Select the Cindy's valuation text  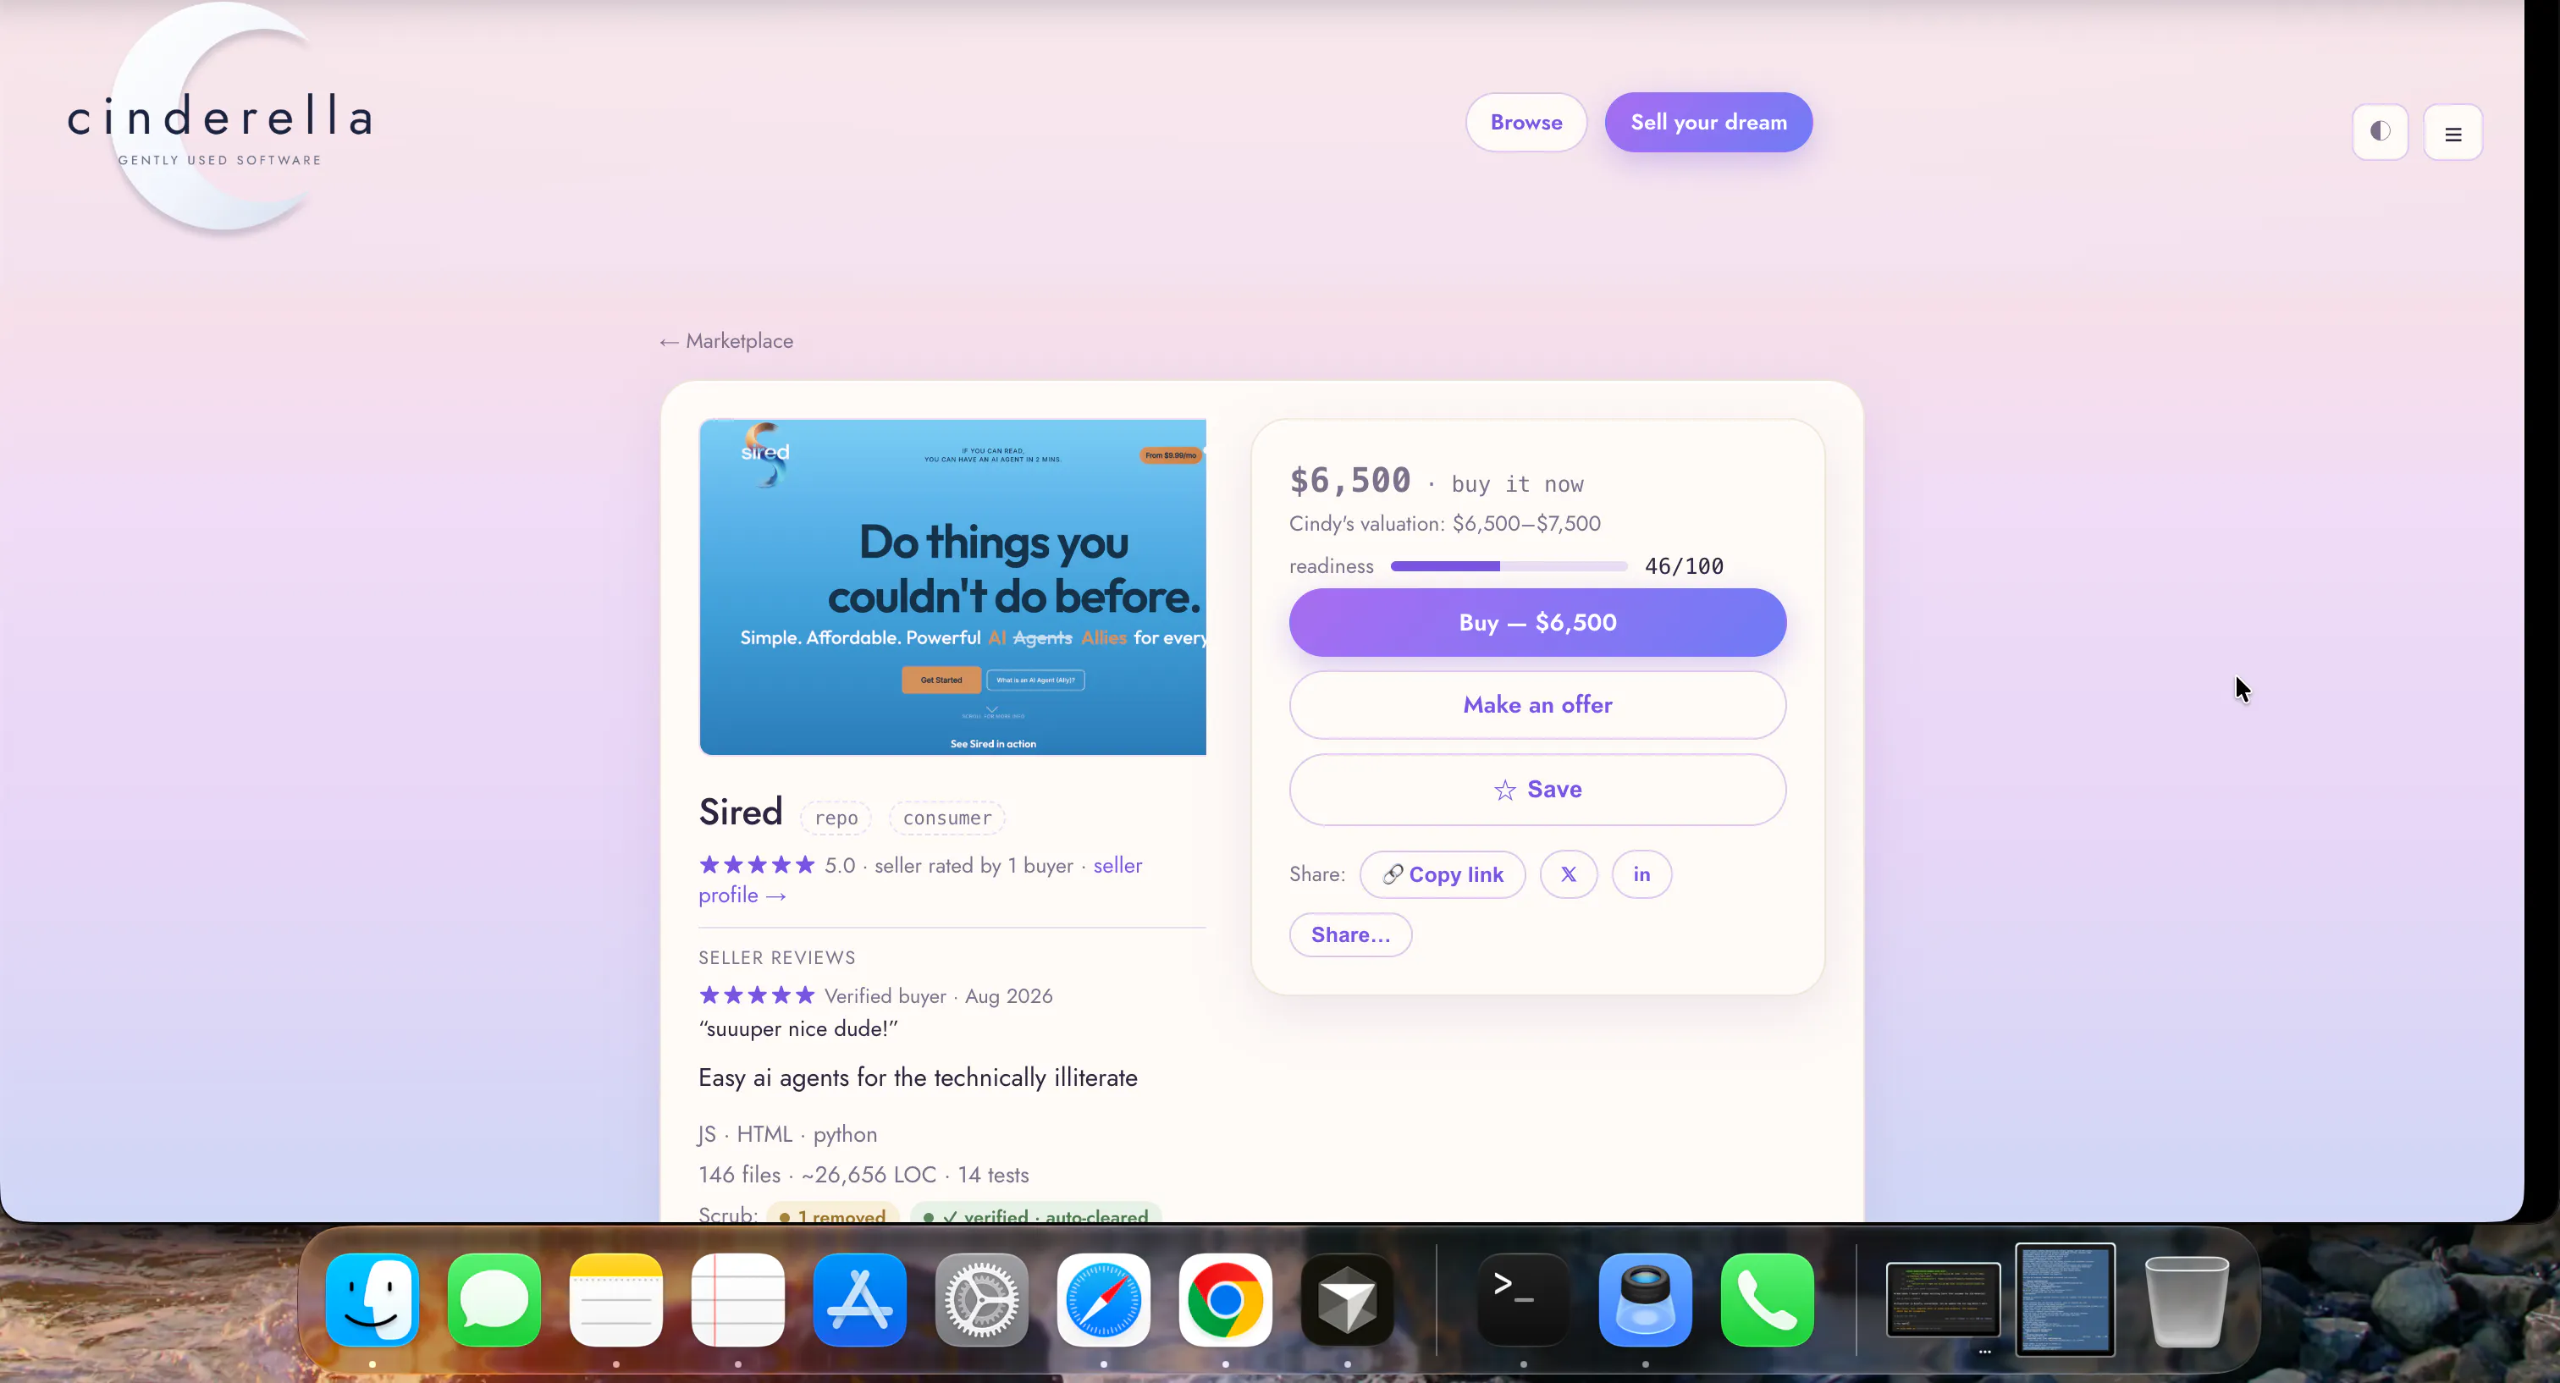[x=1445, y=524]
